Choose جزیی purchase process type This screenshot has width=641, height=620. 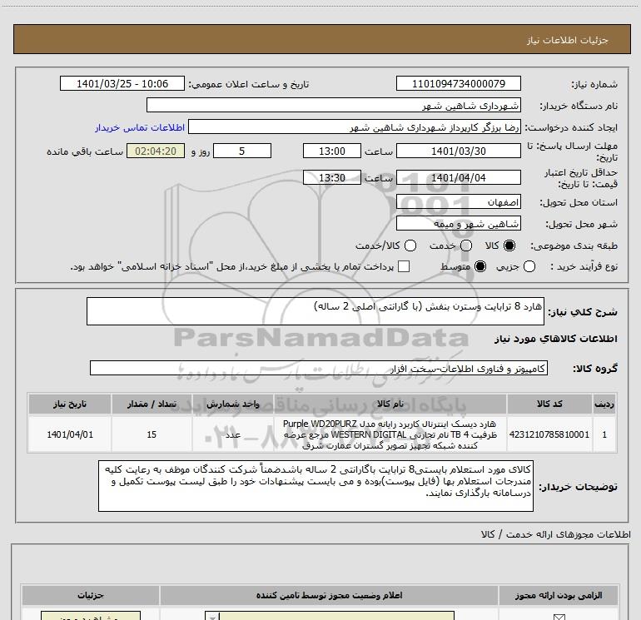click(x=529, y=266)
